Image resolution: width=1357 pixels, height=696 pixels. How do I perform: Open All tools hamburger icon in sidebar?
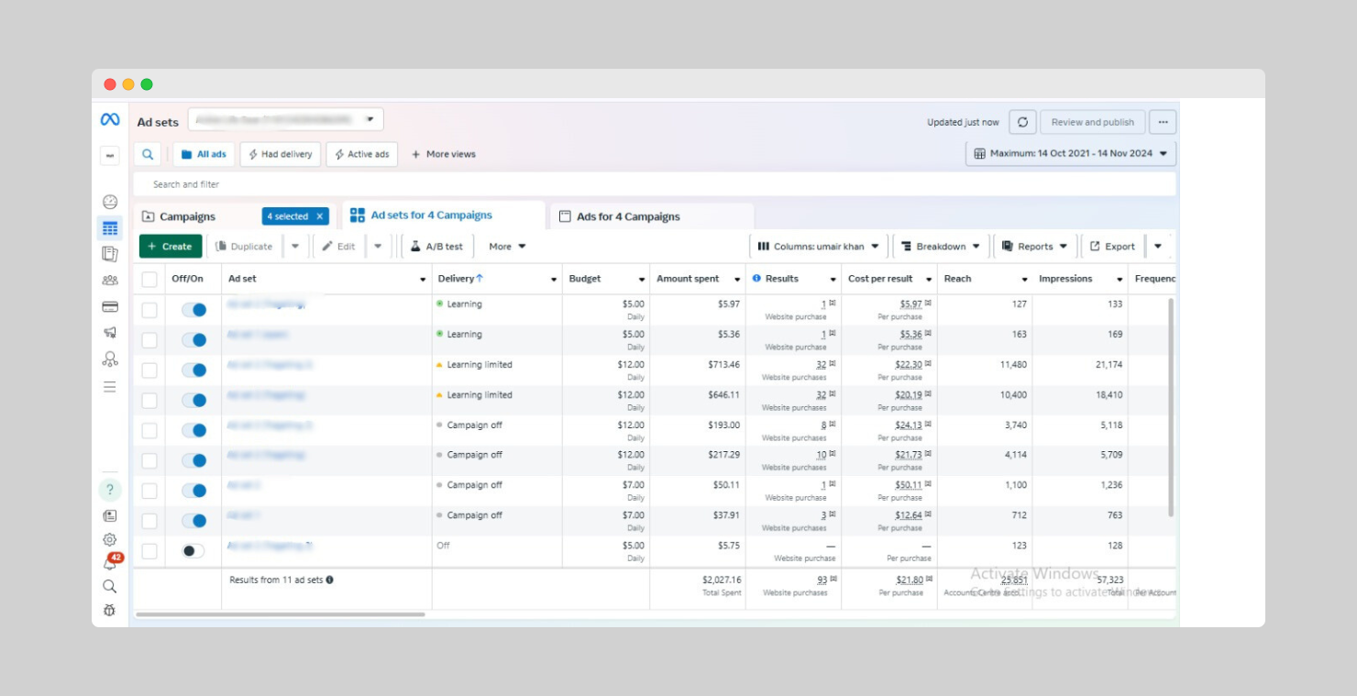click(x=110, y=387)
